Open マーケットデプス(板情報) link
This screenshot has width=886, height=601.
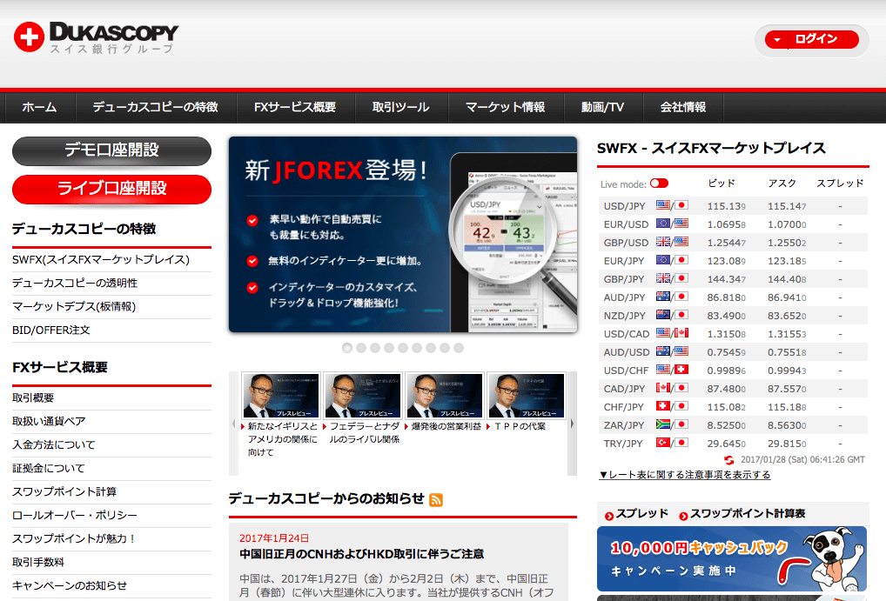point(74,307)
